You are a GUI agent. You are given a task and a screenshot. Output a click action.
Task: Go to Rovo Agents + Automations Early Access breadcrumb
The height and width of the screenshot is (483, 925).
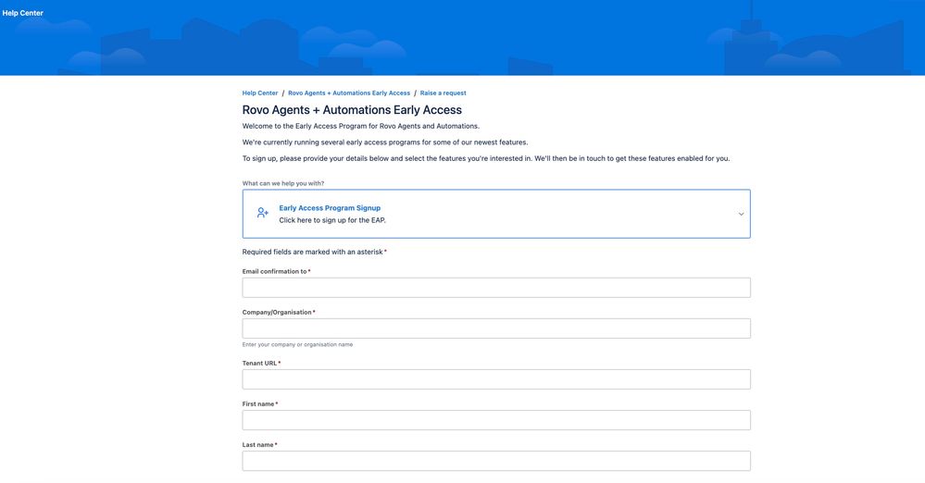coord(349,93)
